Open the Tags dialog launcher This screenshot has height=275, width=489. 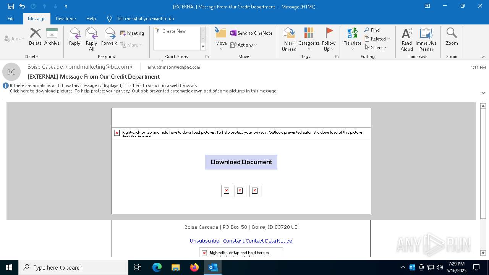(337, 57)
